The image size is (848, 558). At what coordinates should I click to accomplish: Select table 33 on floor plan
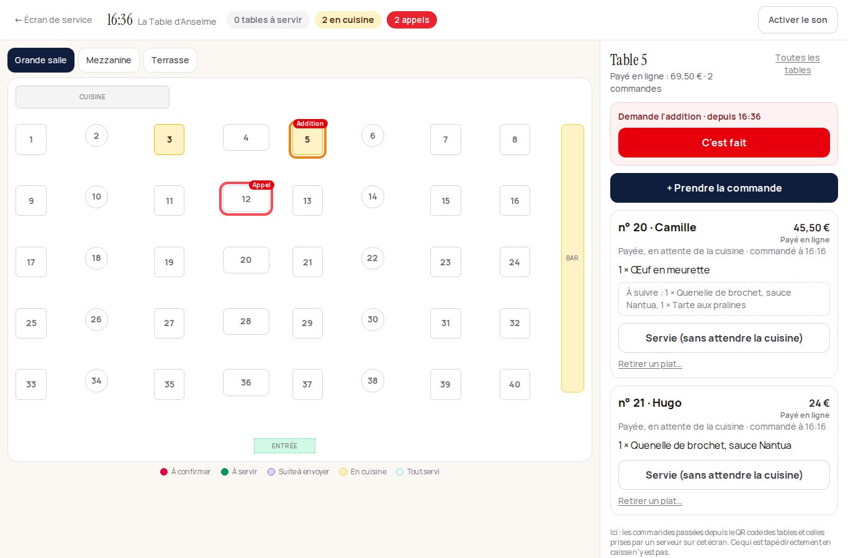tap(31, 384)
